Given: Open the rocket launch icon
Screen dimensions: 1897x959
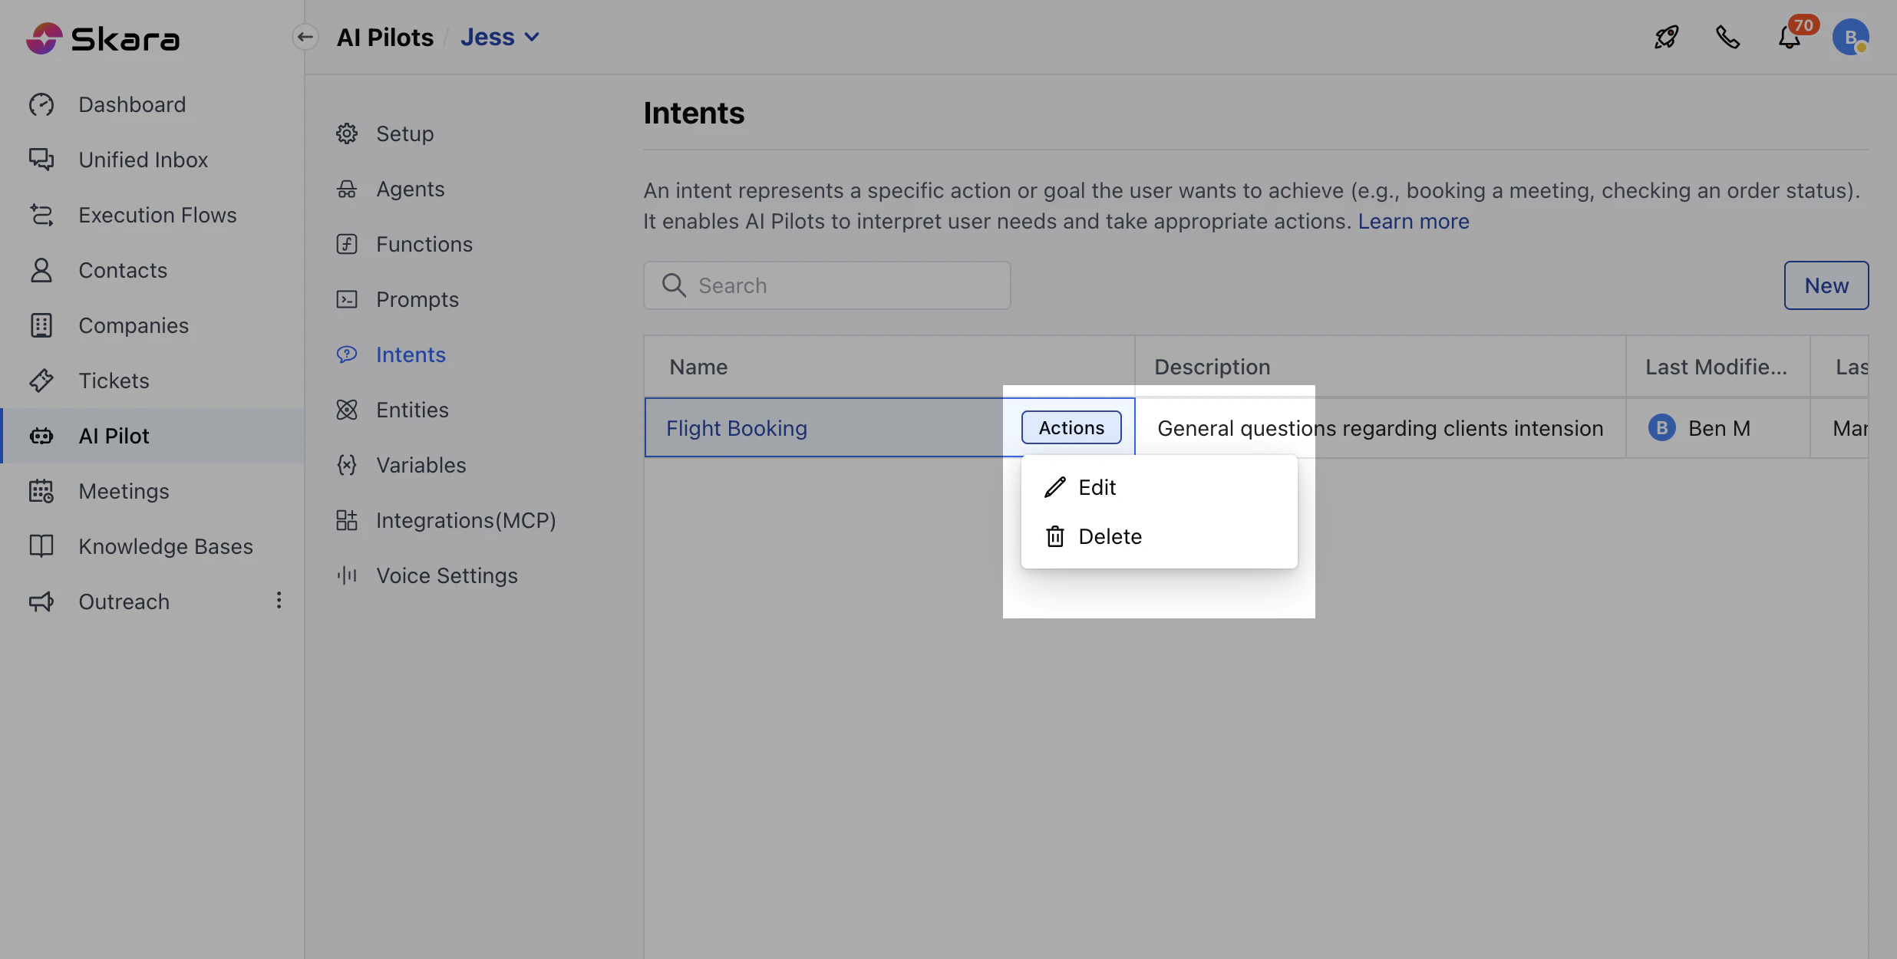Looking at the screenshot, I should [1666, 37].
